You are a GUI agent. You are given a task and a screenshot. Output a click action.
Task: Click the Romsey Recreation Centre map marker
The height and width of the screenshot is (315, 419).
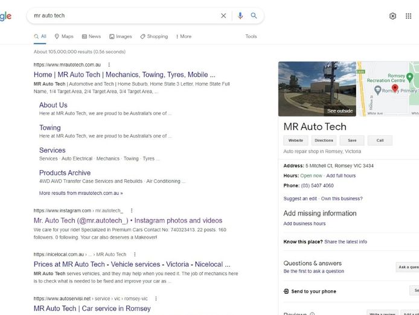409,78
